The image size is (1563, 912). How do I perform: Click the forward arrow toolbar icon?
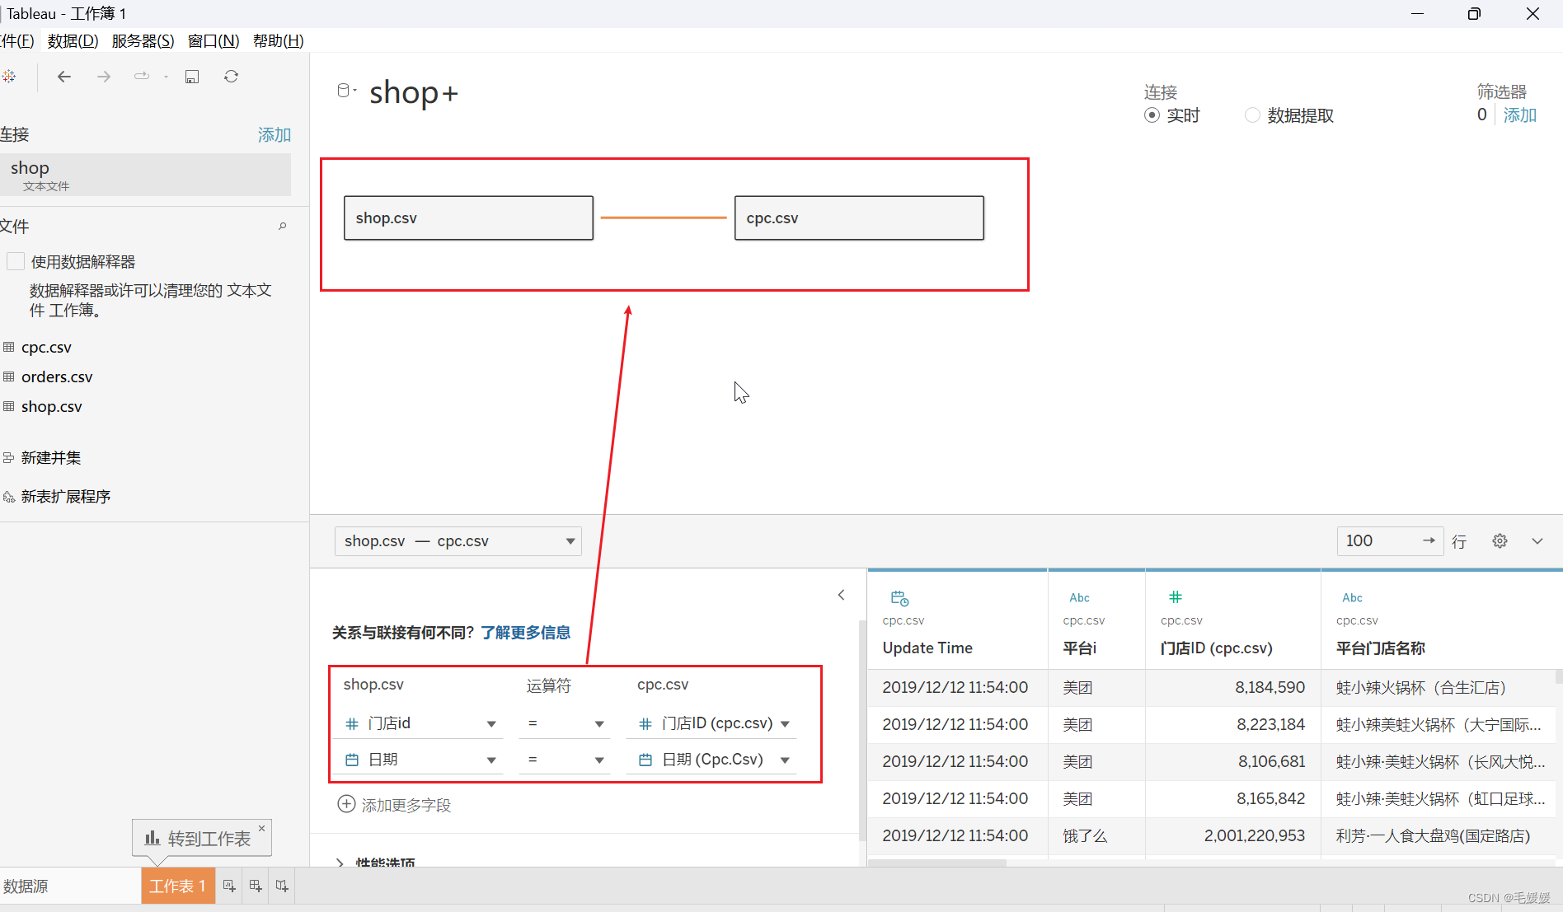103,77
